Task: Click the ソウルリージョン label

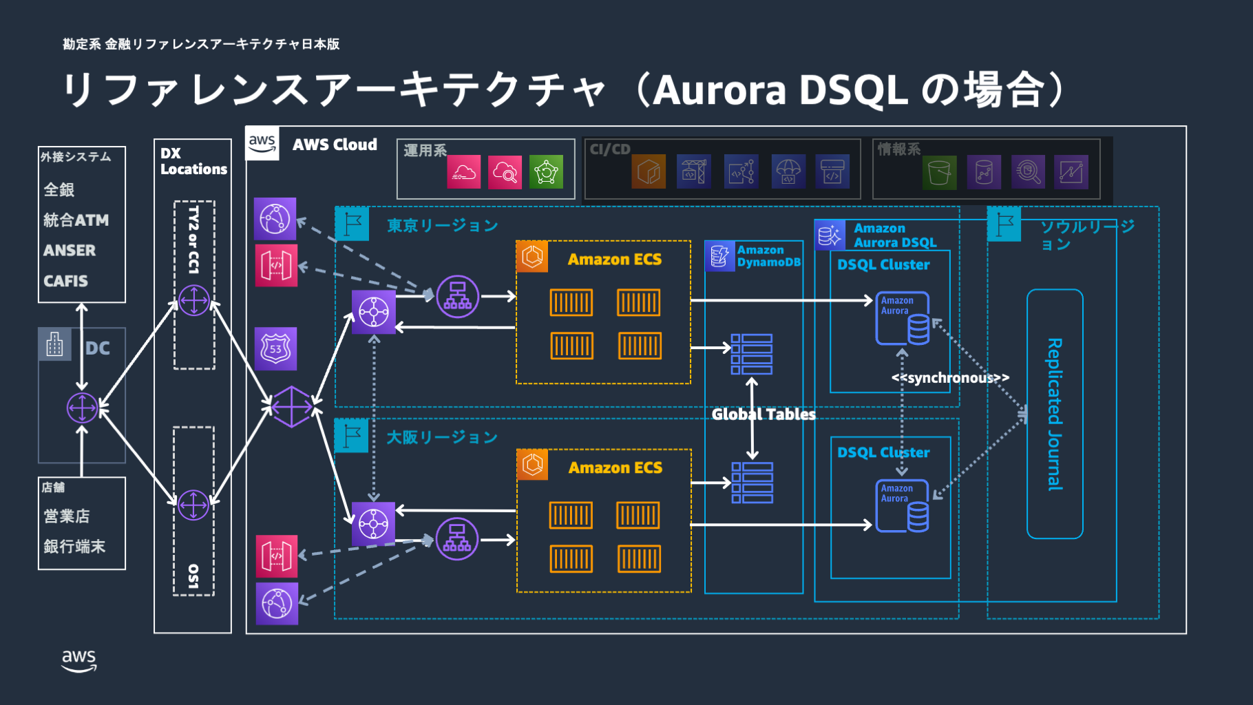Action: (x=1087, y=235)
